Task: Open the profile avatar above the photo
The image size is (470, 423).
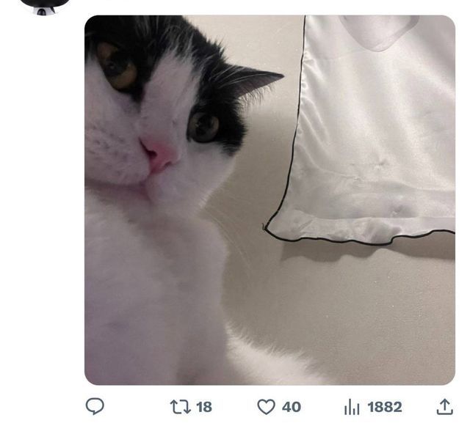Action: [44, 6]
